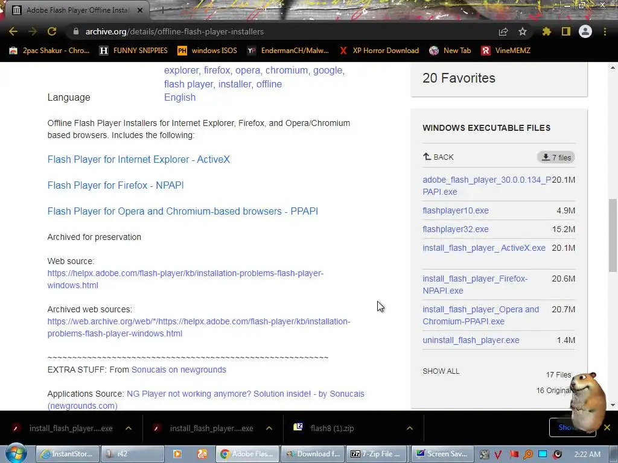
Task: Open the web.archive.org archived sources link
Action: pyautogui.click(x=199, y=327)
